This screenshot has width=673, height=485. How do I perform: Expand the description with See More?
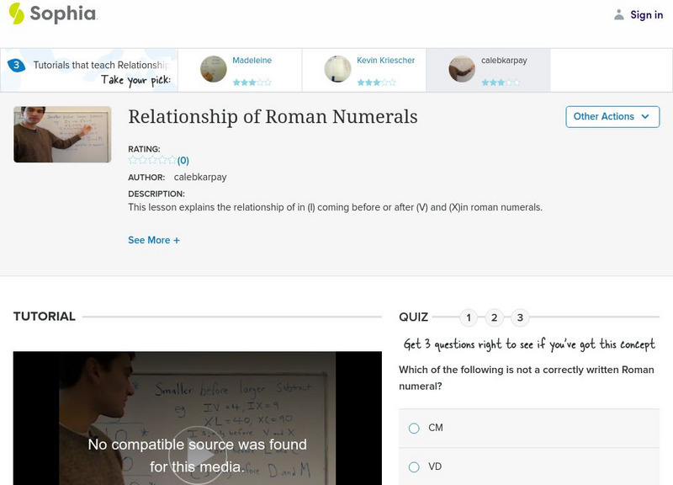pos(154,239)
